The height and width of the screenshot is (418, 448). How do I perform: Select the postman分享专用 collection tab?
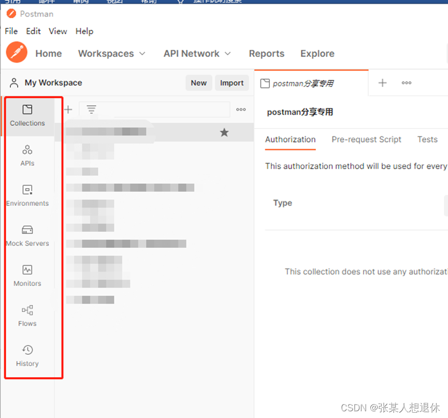point(311,83)
